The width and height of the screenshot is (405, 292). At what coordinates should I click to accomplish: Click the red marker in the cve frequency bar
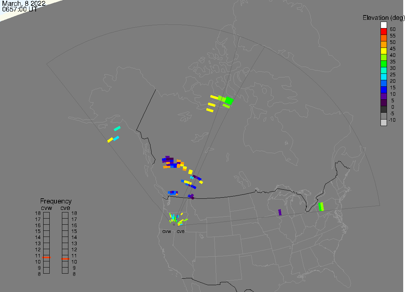point(65,259)
